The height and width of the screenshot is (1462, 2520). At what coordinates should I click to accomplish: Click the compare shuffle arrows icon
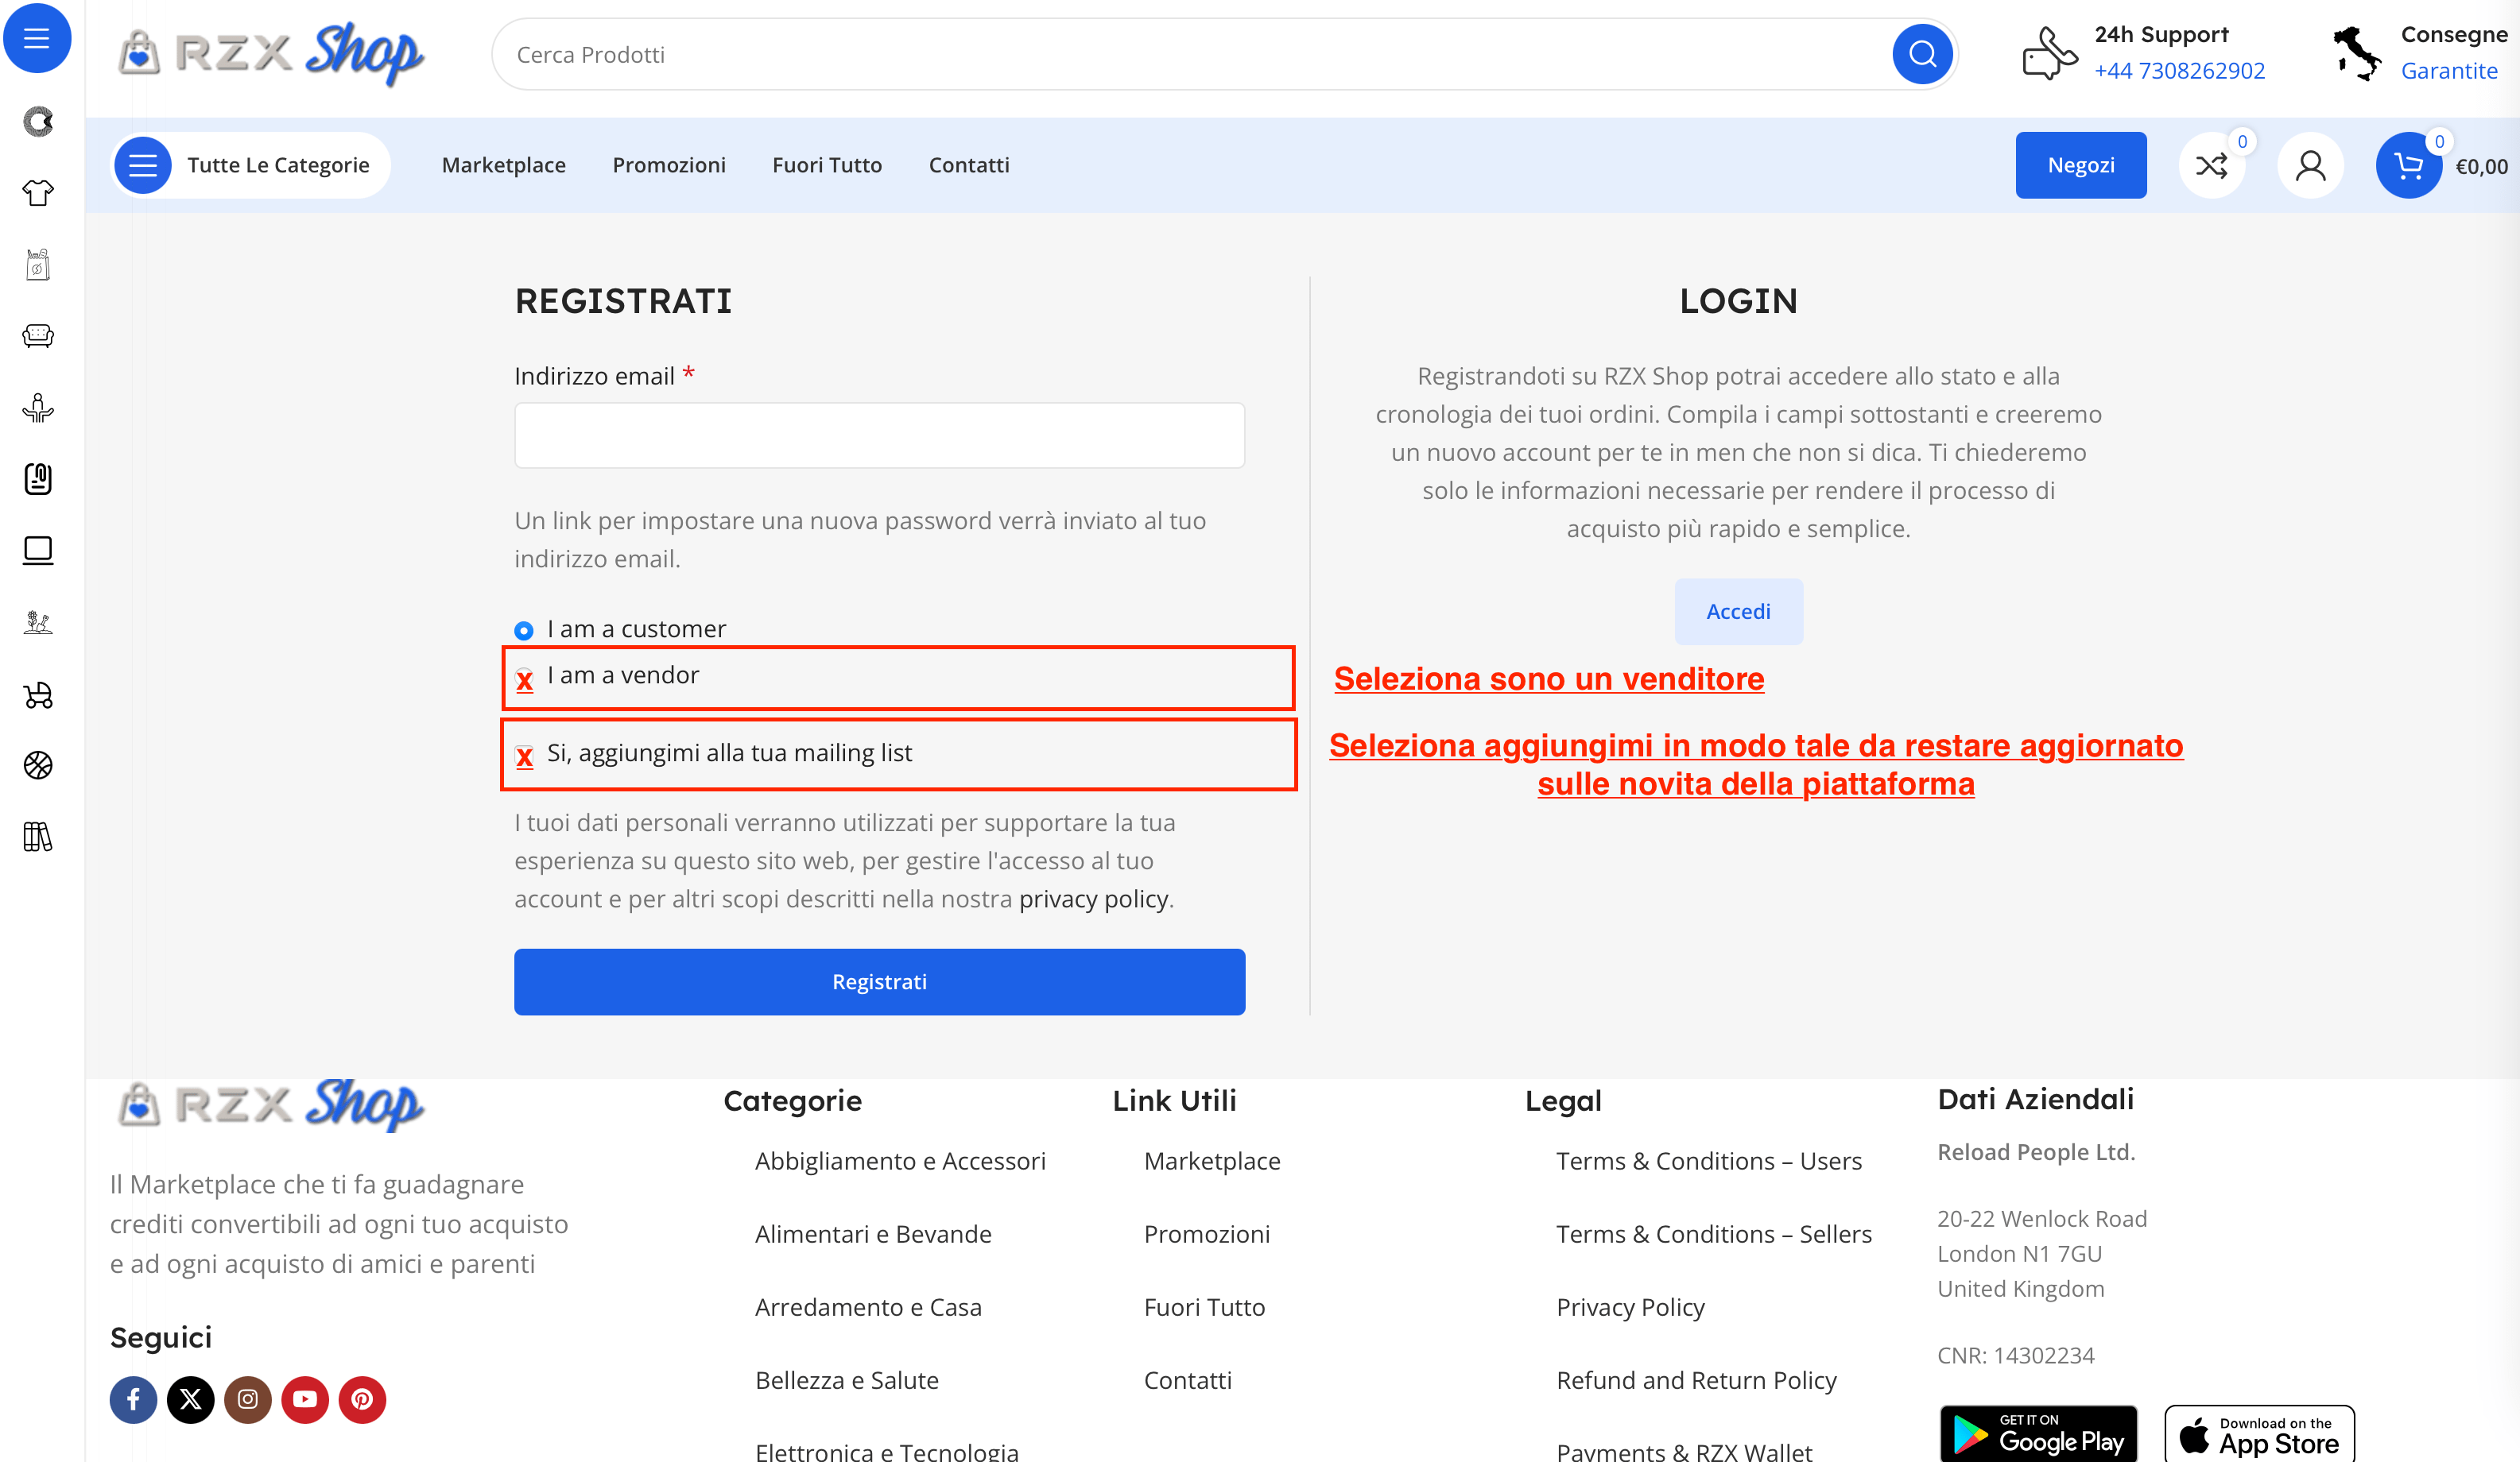click(x=2211, y=166)
